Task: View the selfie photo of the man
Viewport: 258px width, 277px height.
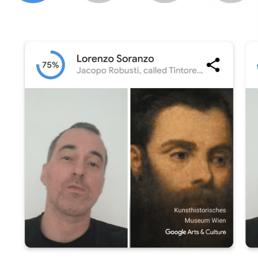Action: click(76, 168)
